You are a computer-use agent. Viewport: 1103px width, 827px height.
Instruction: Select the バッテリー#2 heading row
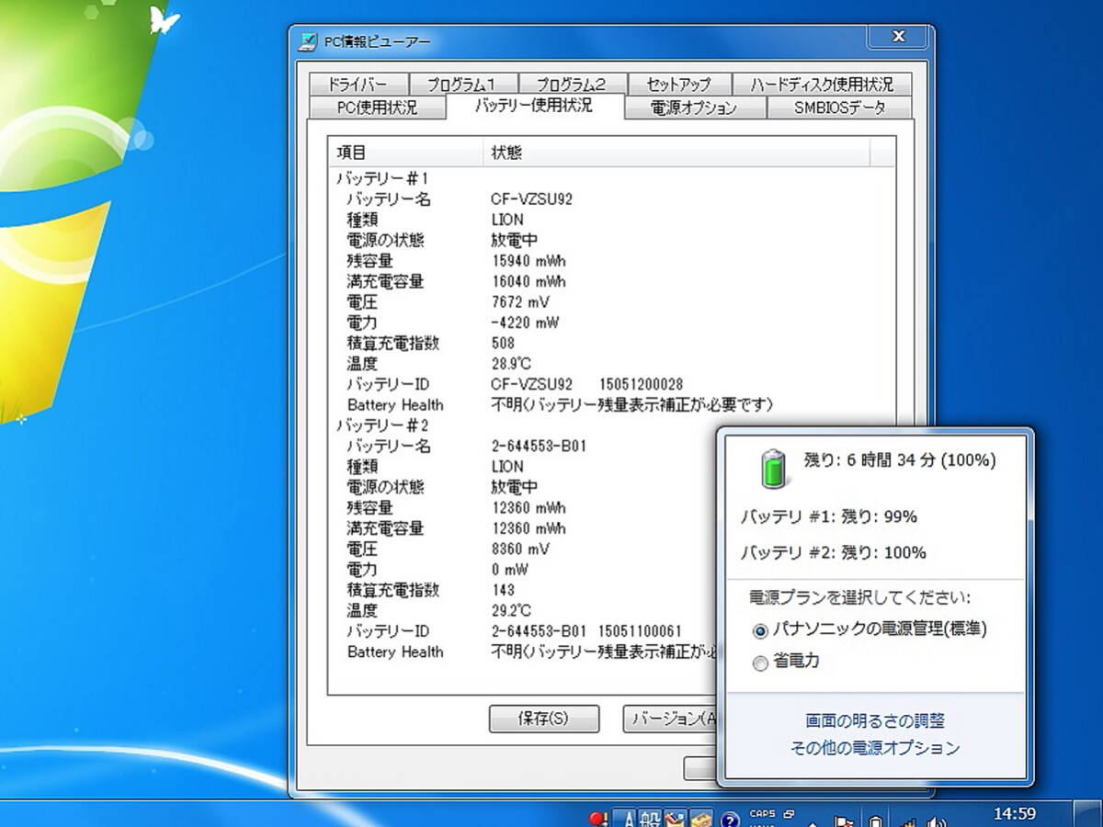tap(382, 425)
